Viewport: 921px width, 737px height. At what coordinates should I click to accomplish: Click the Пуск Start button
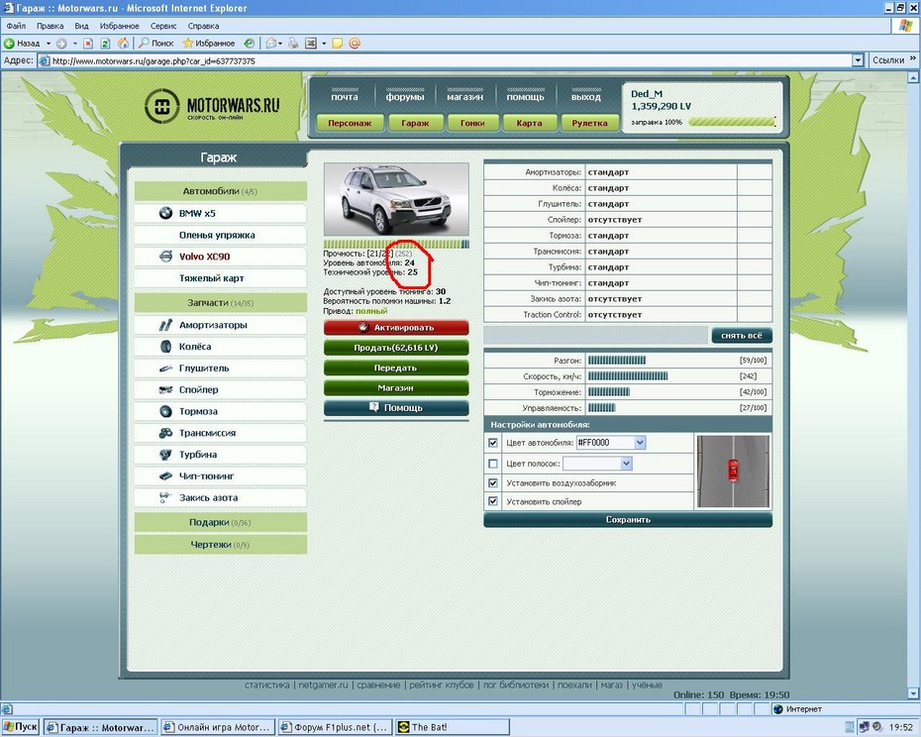point(20,727)
